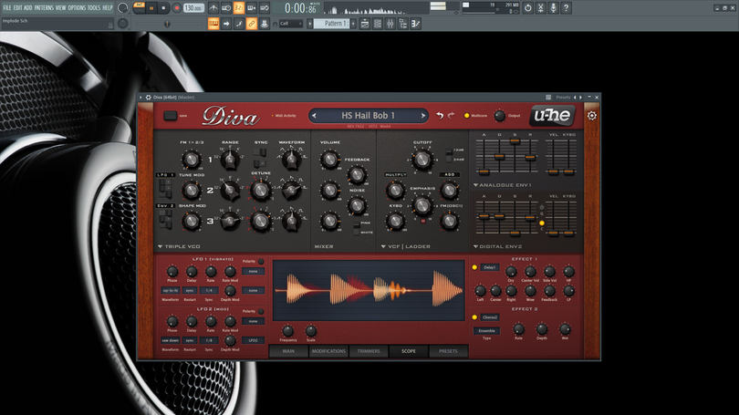
Task: Click the u-he logo
Action: [x=552, y=116]
